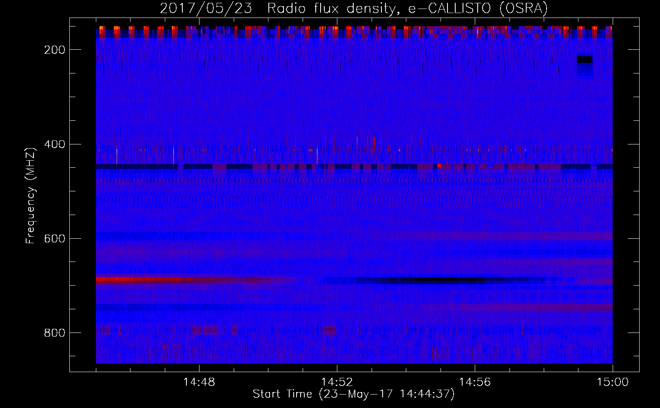
Task: Click the plot title "2017/05/23 Radio flux density, e-CALLISTO (OSRA)"
Action: 354,8
